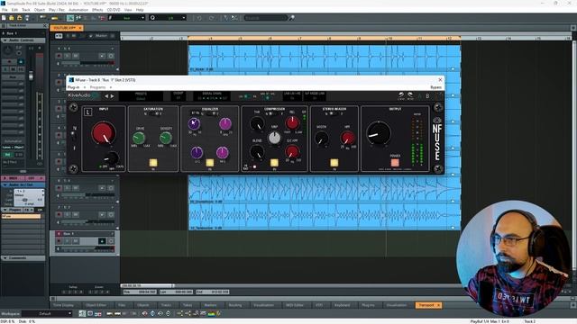577x324 pixels.
Task: Toggle the EQUALIZER section IN button
Action: click(210, 162)
